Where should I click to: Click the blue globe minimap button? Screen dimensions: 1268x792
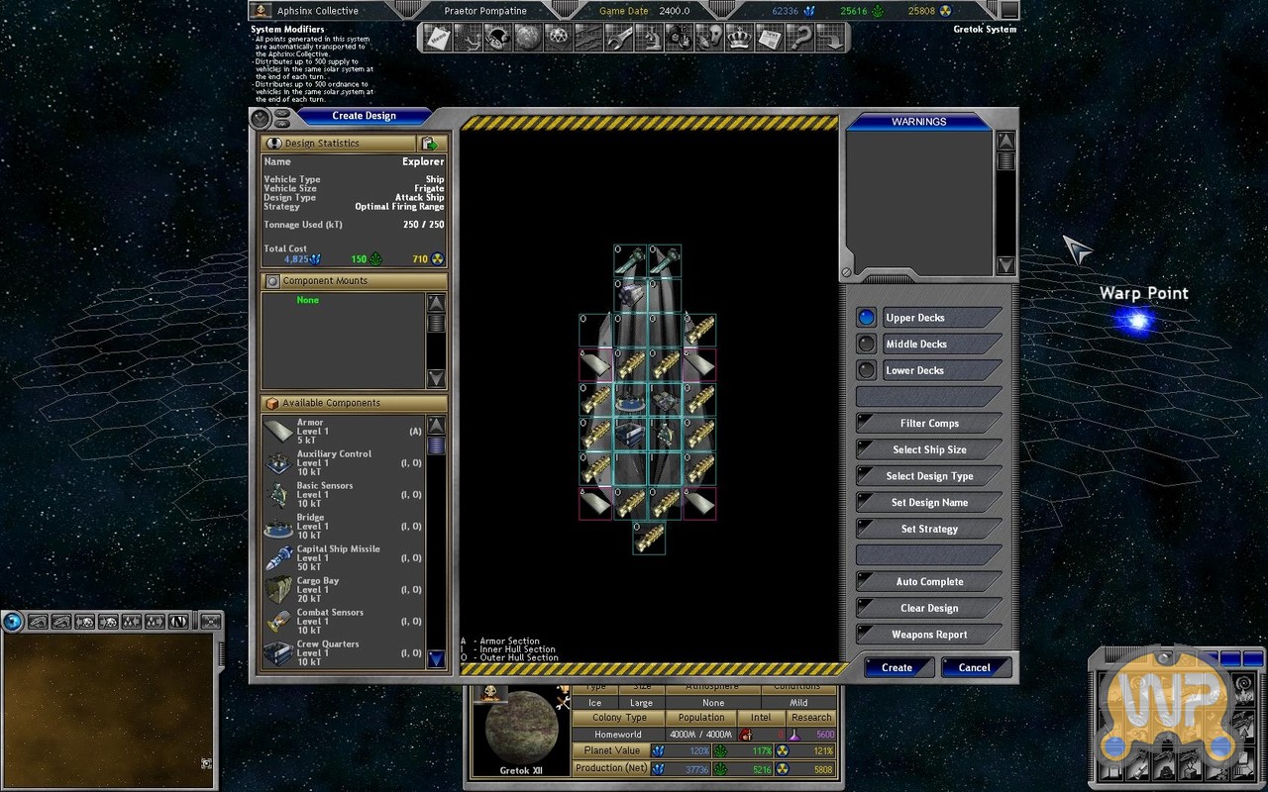[13, 622]
